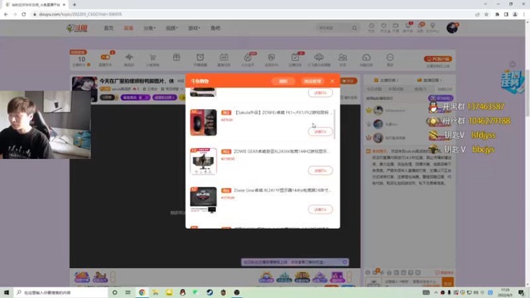530x298 pixels.
Task: Open the XL2436K monitor product thumbnail
Action: pos(203,161)
